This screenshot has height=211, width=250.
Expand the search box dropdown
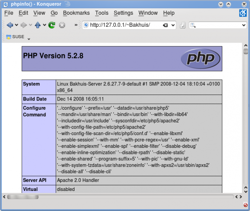(244, 25)
